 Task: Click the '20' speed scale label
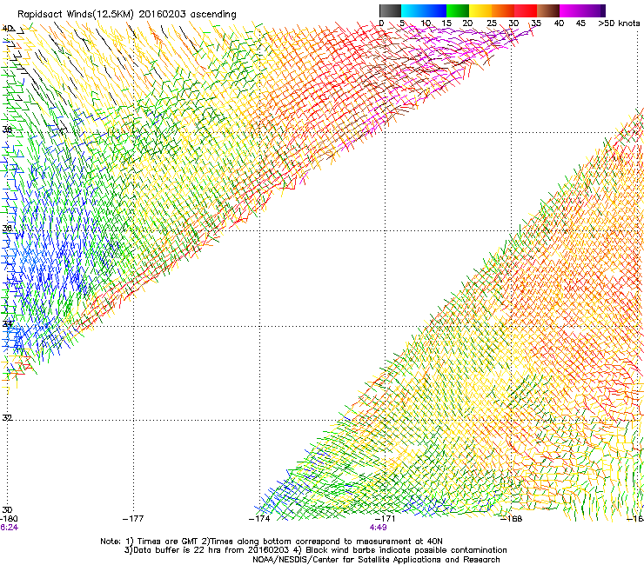tap(467, 23)
